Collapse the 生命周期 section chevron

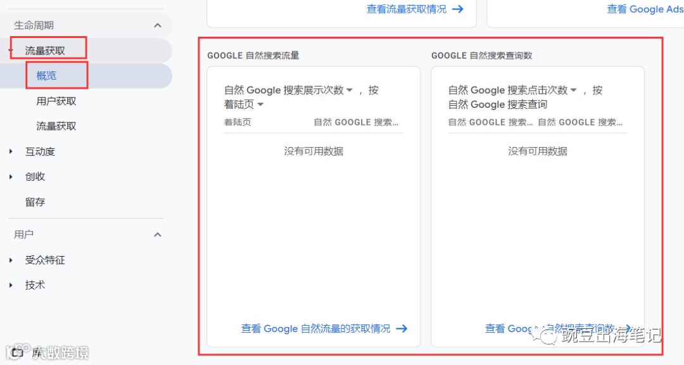click(x=158, y=25)
